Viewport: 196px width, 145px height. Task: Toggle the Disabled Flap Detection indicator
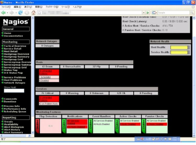38,126
